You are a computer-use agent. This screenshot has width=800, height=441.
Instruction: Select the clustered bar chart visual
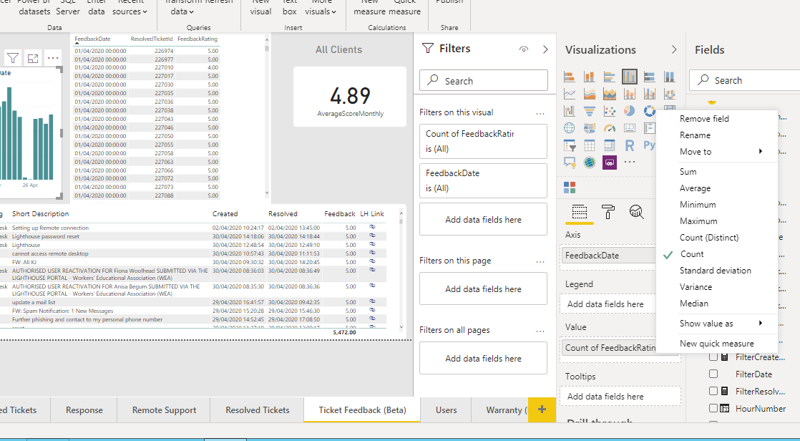tap(609, 77)
